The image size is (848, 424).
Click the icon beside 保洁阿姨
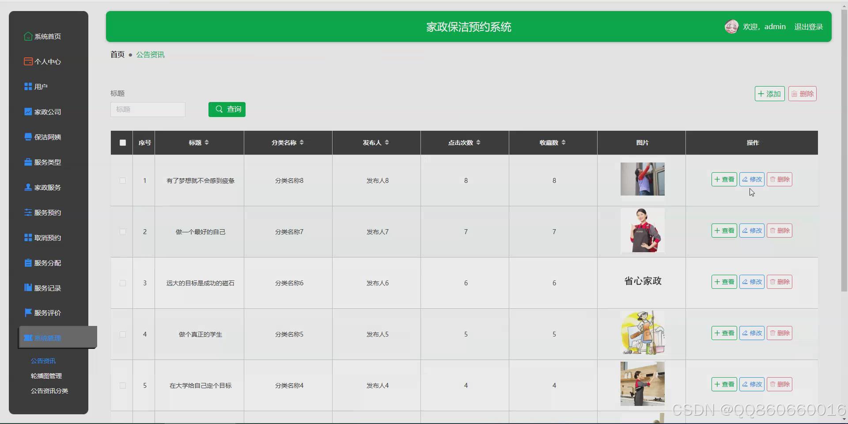pos(28,137)
